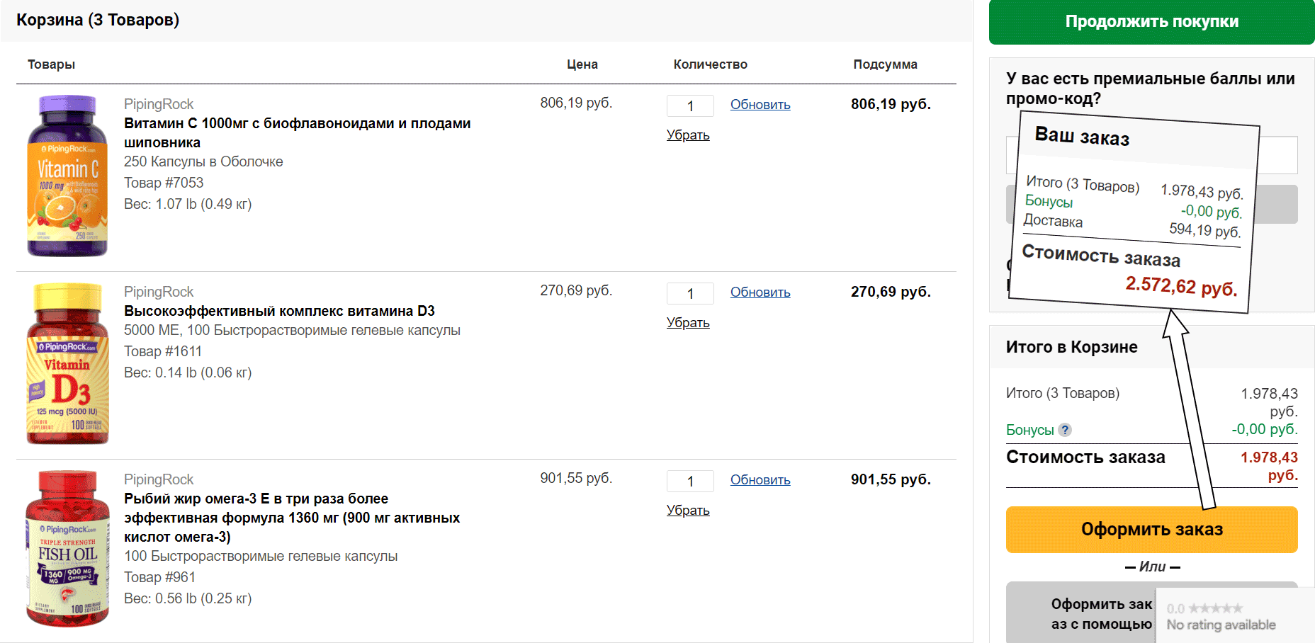Screen dimensions: 1315x643
Task: Open Высокоэффективный комплекс витамина D3 title
Action: (x=279, y=311)
